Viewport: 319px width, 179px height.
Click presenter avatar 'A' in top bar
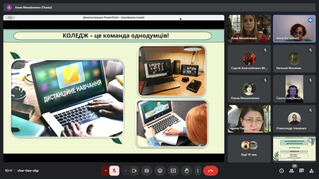9,7
